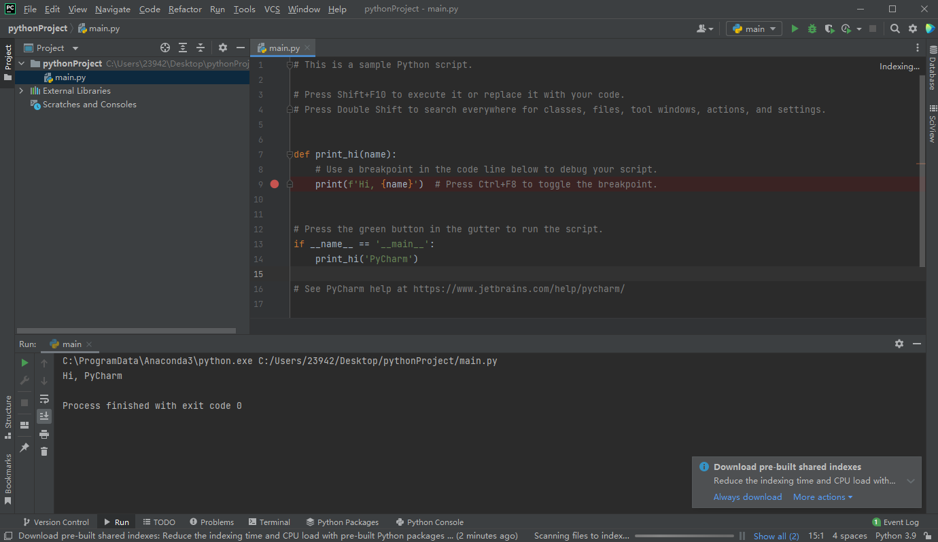The height and width of the screenshot is (542, 938).
Task: Open the Refactor menu
Action: (x=185, y=9)
